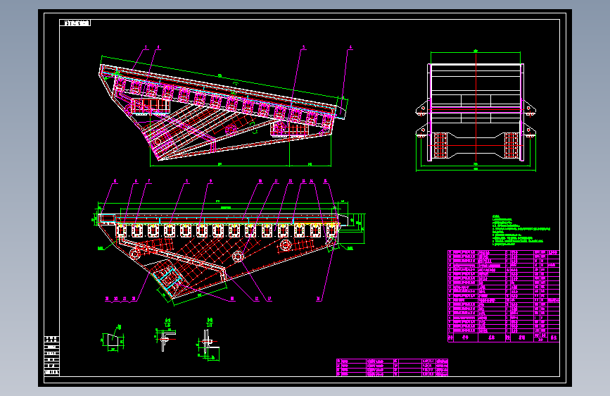Click the magenta title block at the sheet bottom
Image resolution: width=610 pixels, height=396 pixels.
pyautogui.click(x=392, y=368)
